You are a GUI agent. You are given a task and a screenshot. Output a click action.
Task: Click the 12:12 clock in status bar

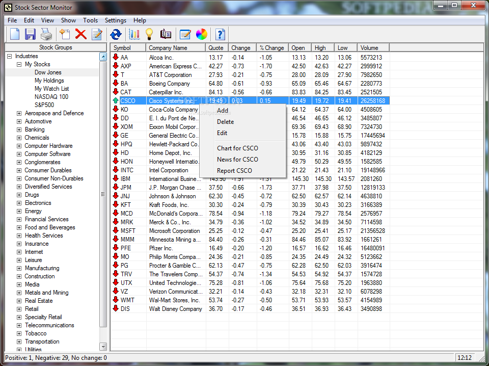point(465,357)
